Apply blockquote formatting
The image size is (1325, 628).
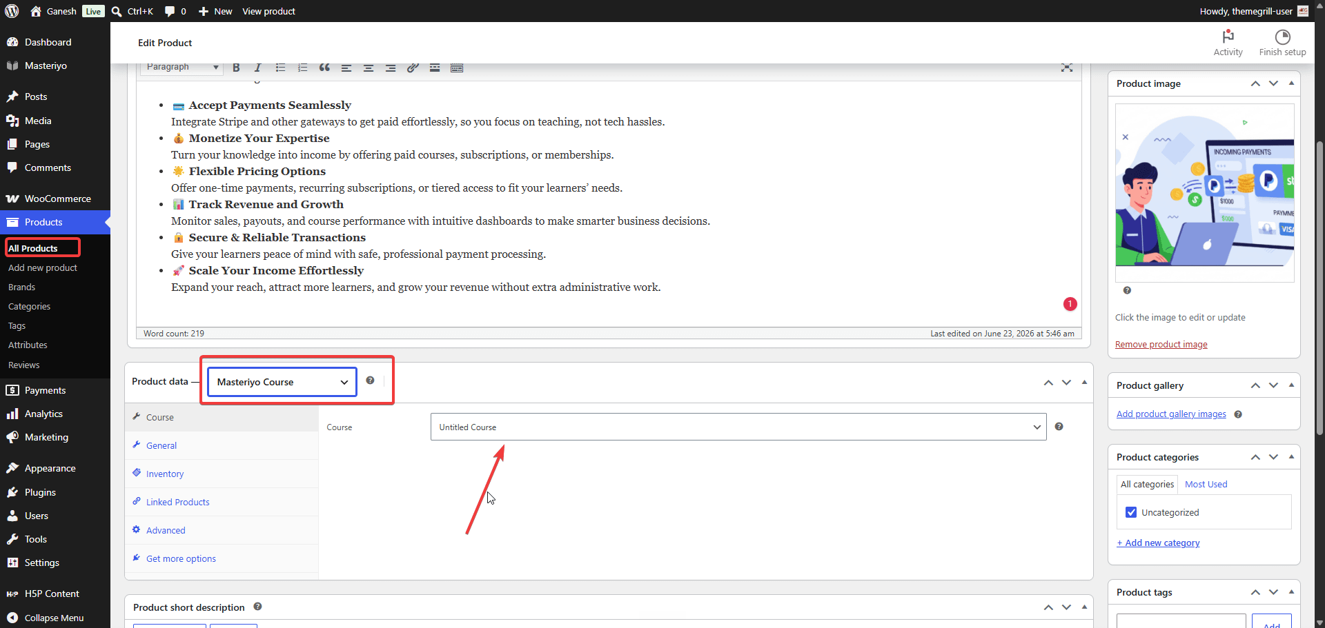tap(324, 68)
